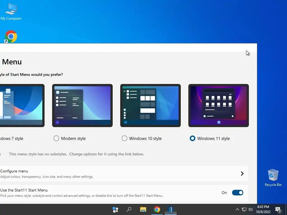The image size is (287, 215).
Task: Click Use the Start11 Start Menu label
Action: [x=24, y=190]
